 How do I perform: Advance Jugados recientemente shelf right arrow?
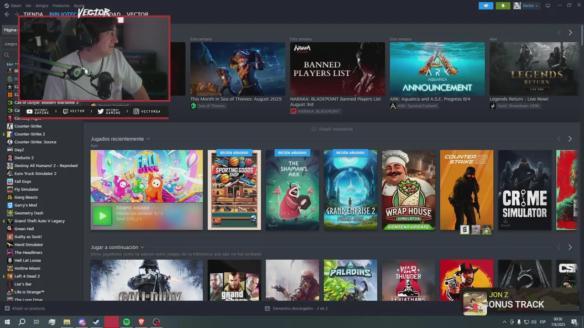pyautogui.click(x=570, y=139)
